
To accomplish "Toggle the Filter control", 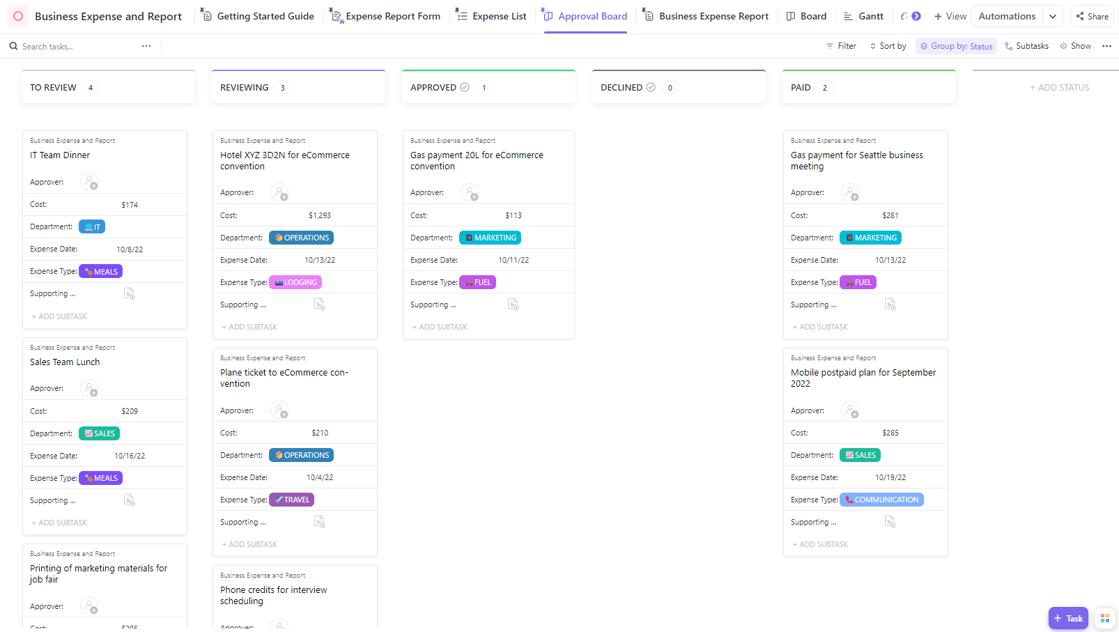I will tap(841, 46).
